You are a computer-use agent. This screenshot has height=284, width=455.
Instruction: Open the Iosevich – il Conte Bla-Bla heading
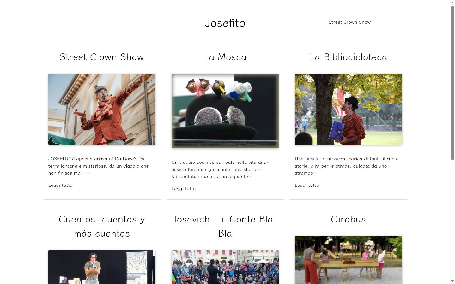[x=225, y=226]
